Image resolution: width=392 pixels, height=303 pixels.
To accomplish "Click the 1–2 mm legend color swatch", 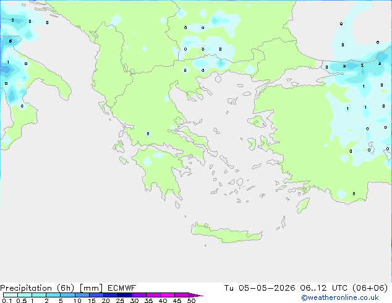I will 39,295.
